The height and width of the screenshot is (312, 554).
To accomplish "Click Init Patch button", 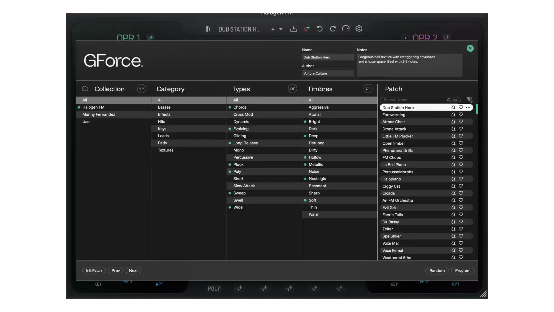I will (x=94, y=271).
